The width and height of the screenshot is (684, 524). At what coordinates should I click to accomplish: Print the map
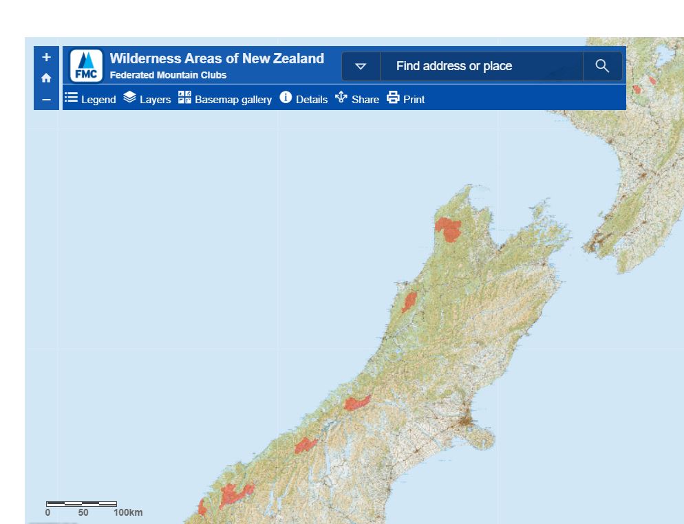pyautogui.click(x=406, y=99)
